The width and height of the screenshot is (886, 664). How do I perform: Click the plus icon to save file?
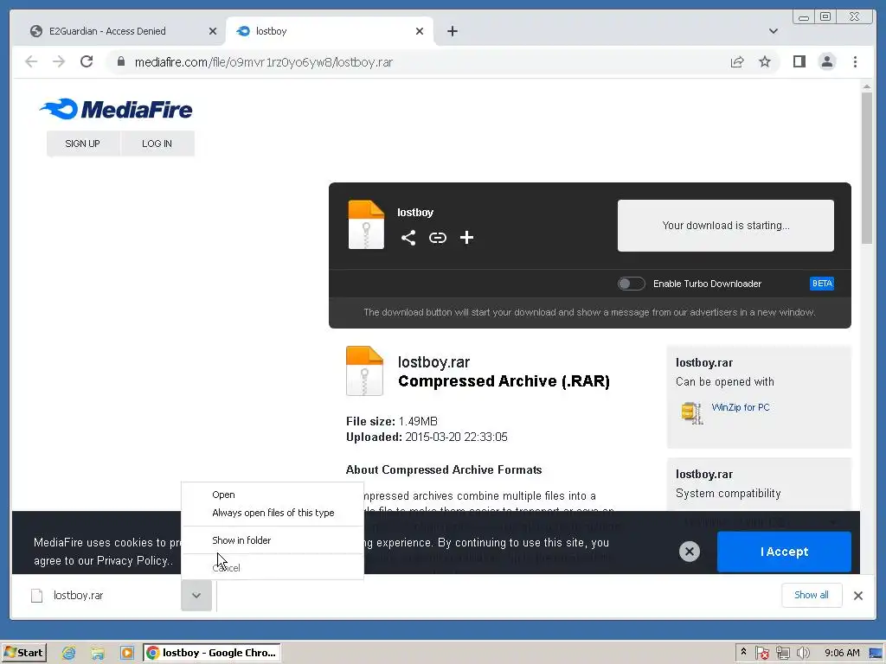(x=466, y=238)
